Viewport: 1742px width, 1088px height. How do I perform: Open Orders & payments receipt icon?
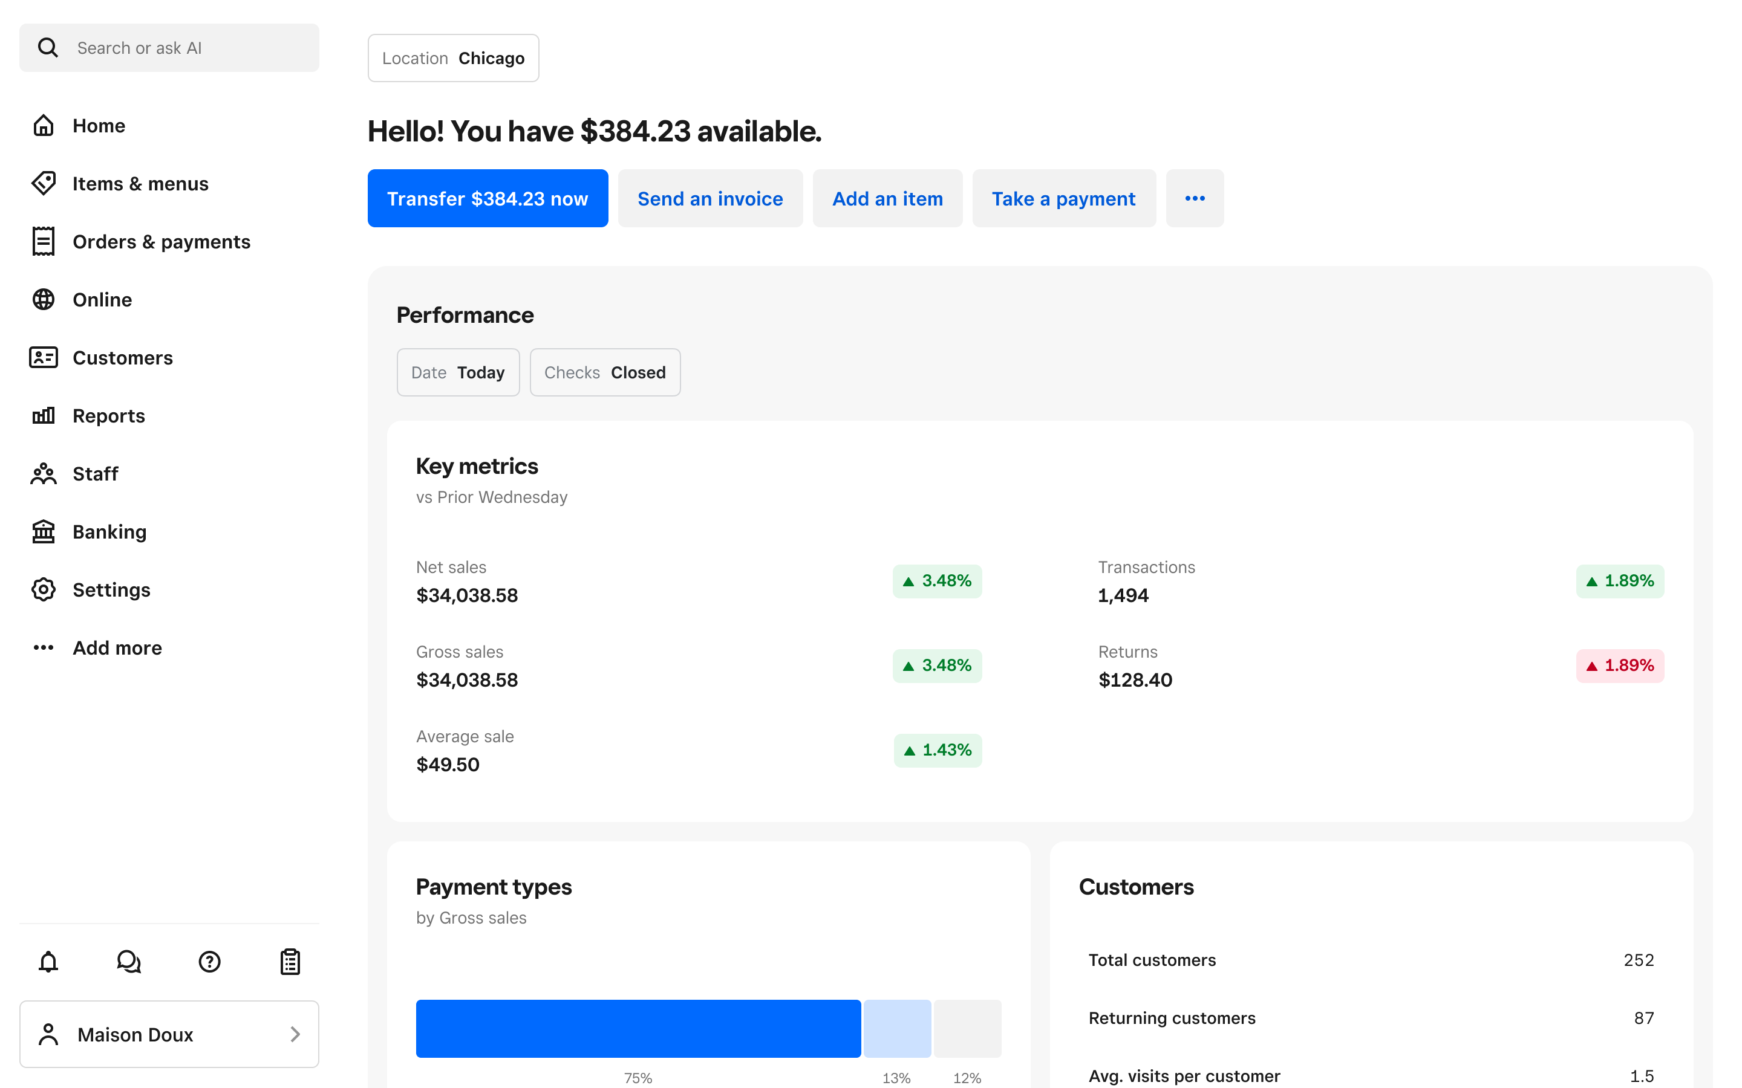pyautogui.click(x=43, y=241)
